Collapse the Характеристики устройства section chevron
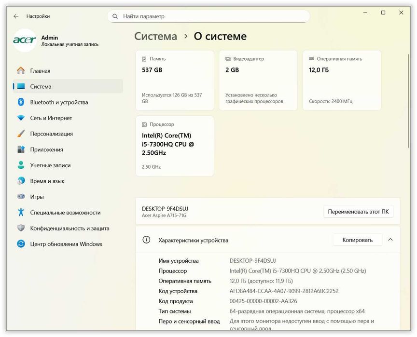417x337 pixels. pos(390,240)
